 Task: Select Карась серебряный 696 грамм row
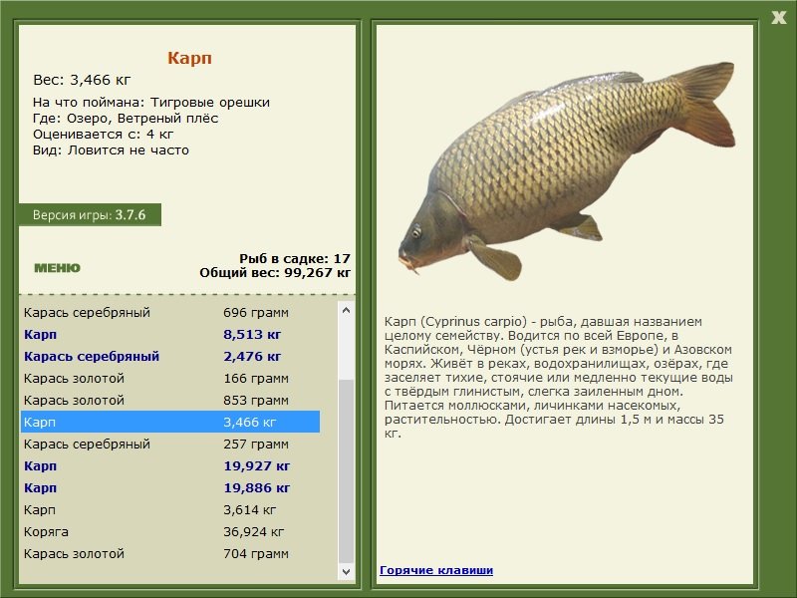coord(169,313)
